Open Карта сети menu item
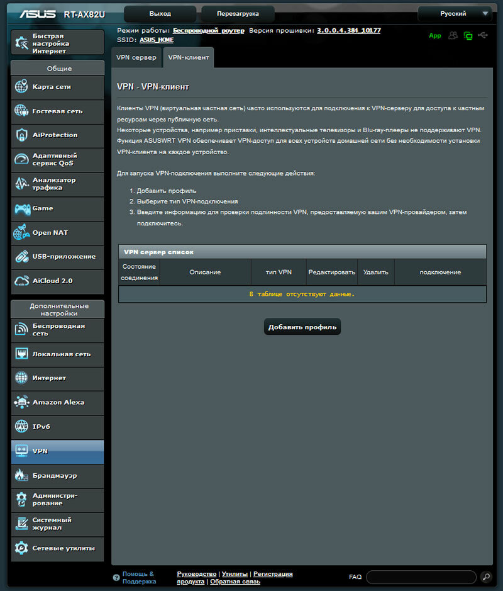Viewport: 503px width, 591px height. (x=57, y=87)
